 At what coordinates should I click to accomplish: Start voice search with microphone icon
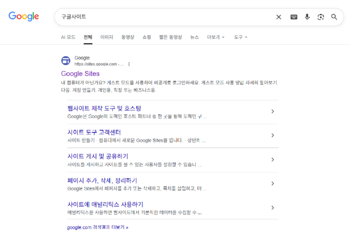(x=307, y=17)
